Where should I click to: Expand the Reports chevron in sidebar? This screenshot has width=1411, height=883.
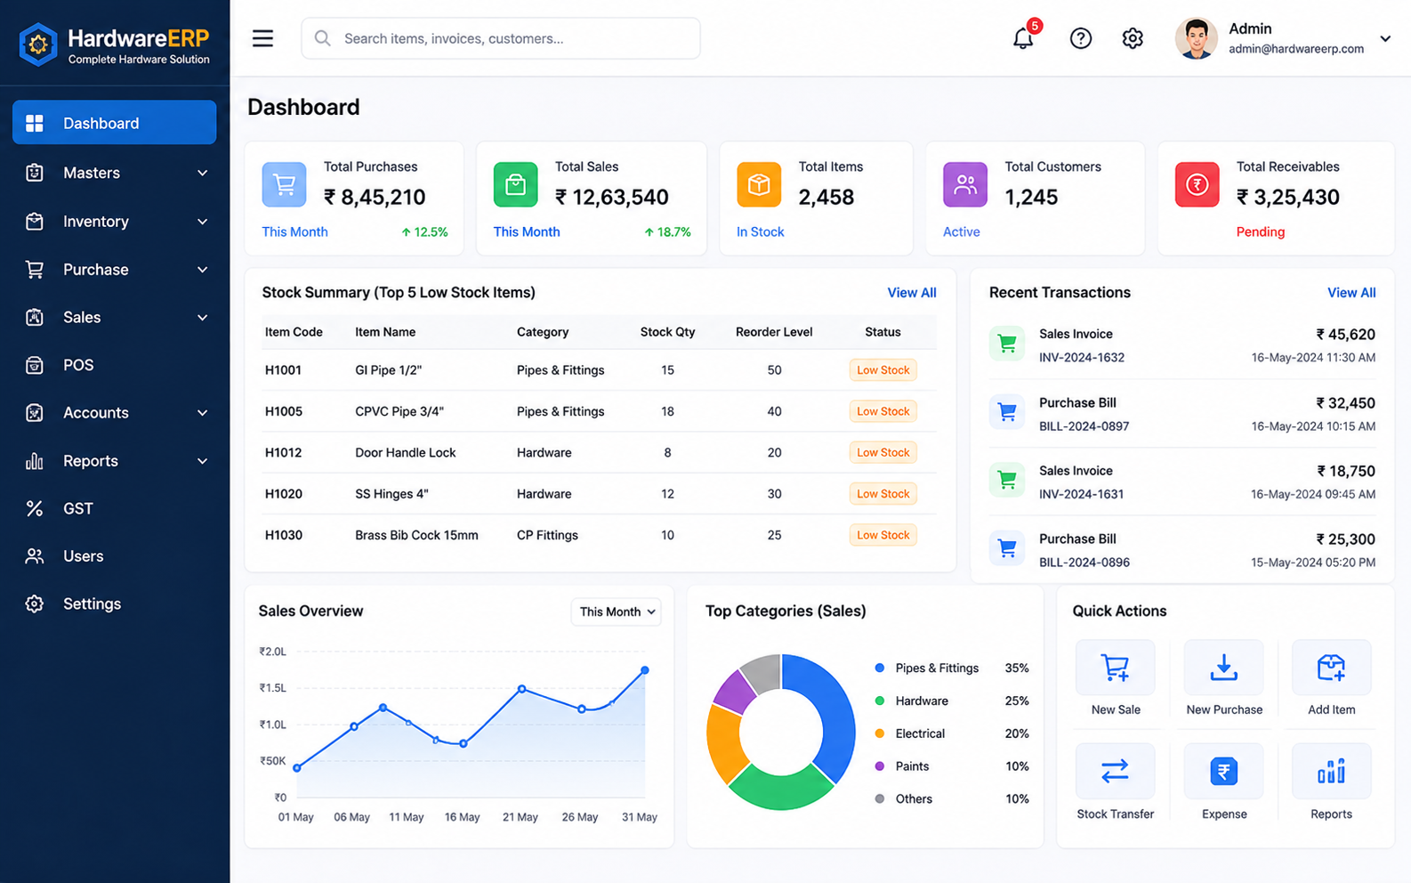202,461
